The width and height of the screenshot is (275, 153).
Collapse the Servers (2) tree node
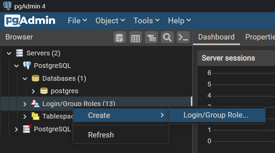point(9,53)
